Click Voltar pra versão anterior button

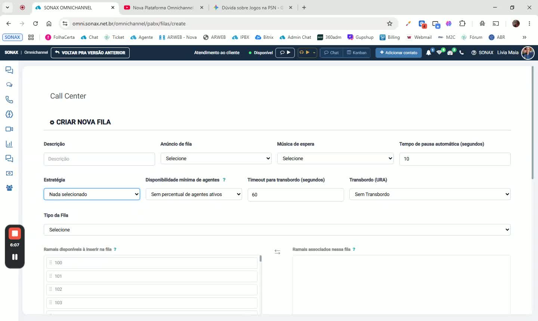[x=90, y=53]
